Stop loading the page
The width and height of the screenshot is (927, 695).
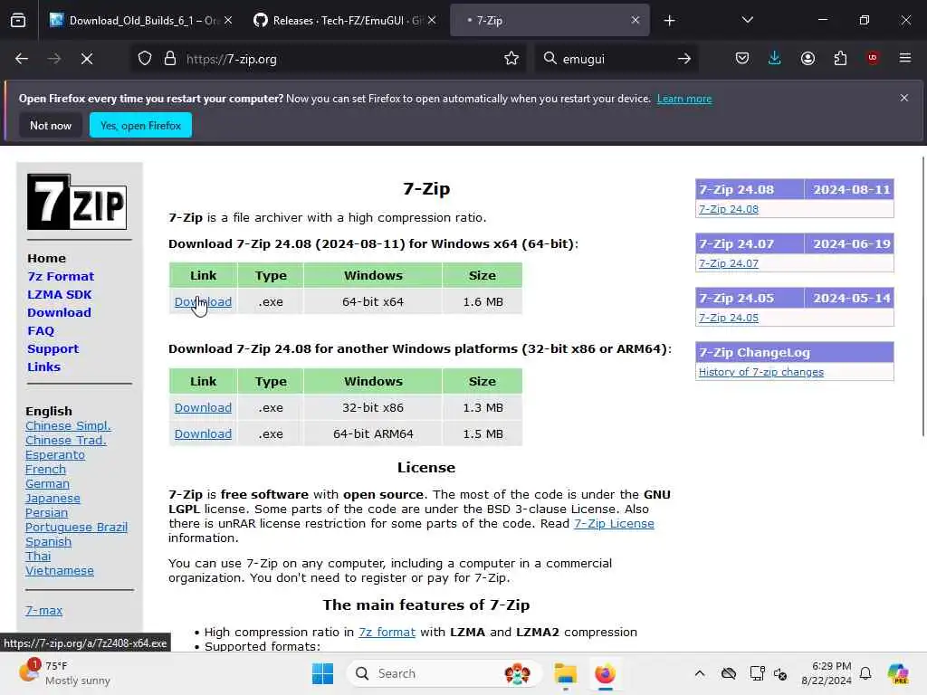tap(86, 59)
